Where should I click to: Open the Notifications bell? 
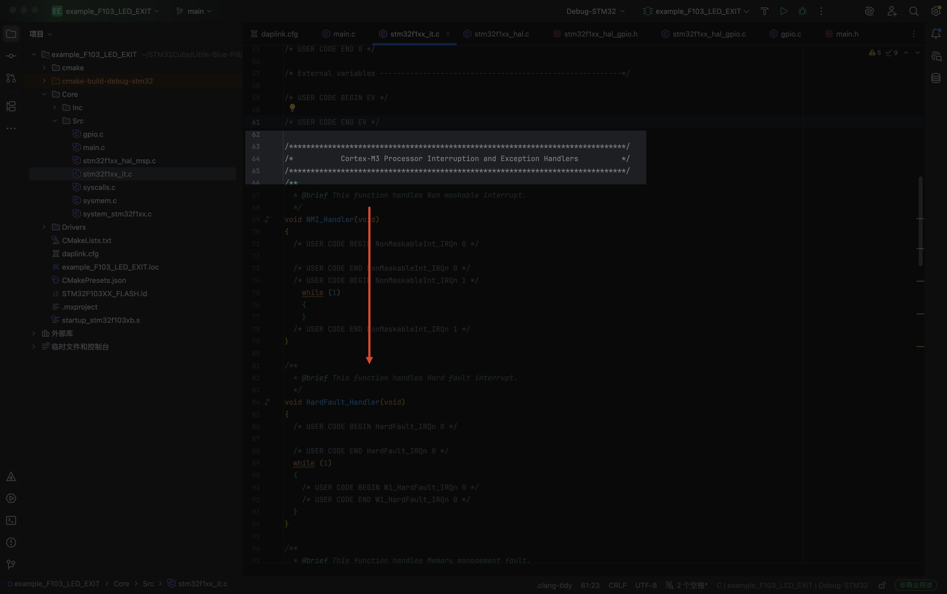(936, 34)
